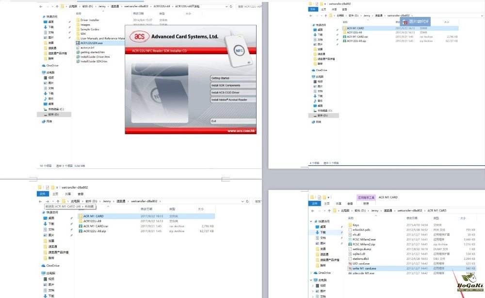
Task: Click the 应用程序工具 contextual tab
Action: click(x=366, y=197)
